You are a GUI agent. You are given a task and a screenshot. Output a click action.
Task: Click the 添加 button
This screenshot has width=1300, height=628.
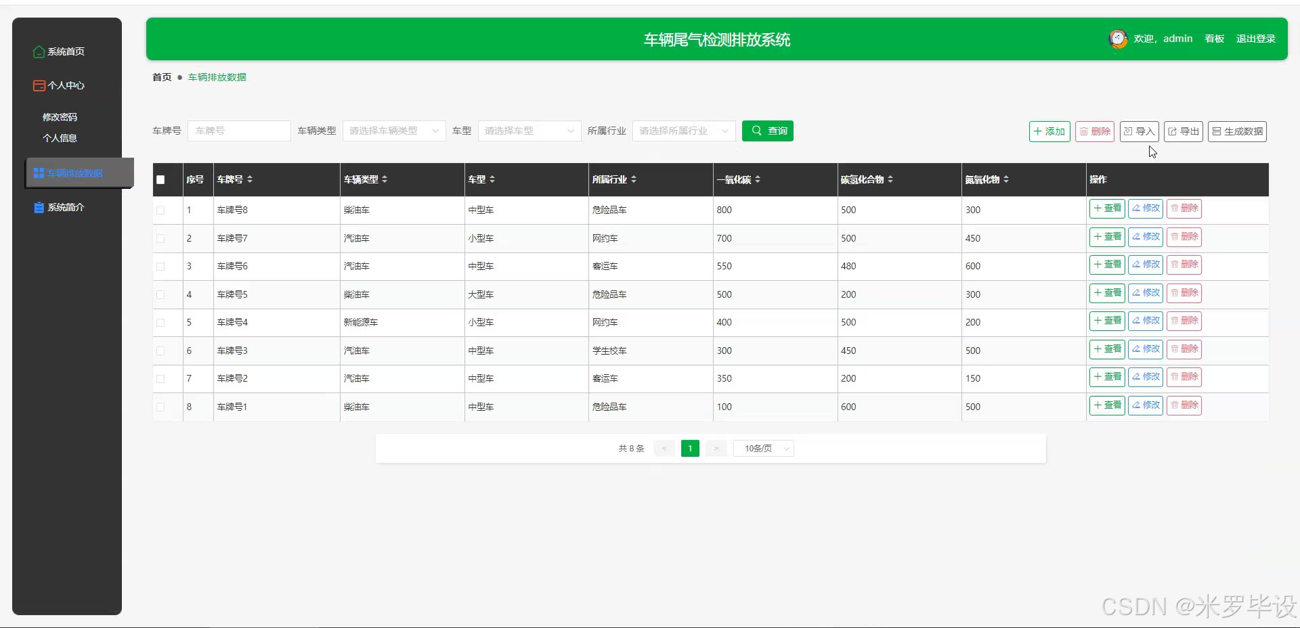[1049, 131]
